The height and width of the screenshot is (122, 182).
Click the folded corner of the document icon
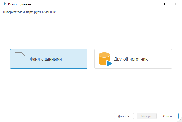(x=23, y=54)
